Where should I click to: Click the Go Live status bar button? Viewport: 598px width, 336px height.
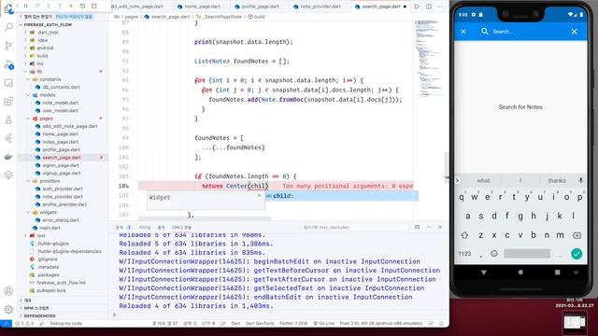324,324
